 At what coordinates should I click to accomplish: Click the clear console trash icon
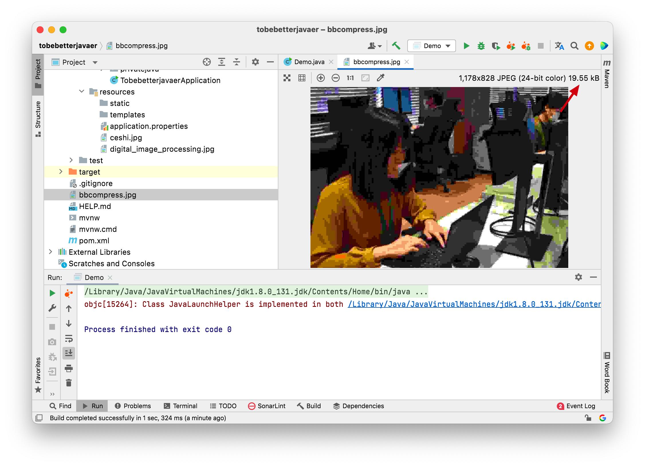coord(69,383)
